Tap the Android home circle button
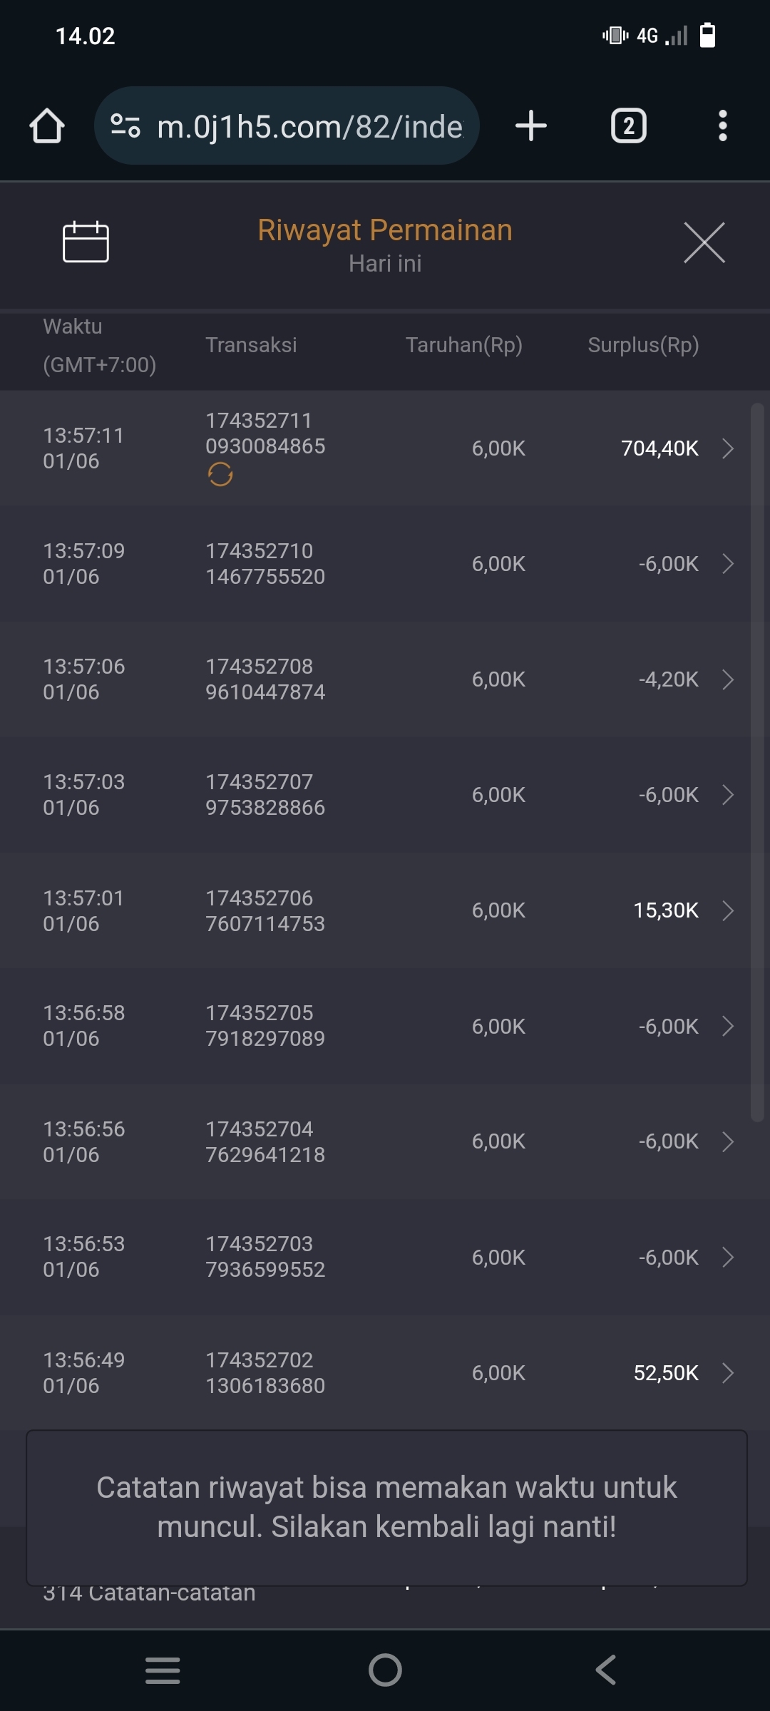Viewport: 770px width, 1711px height. click(x=385, y=1670)
